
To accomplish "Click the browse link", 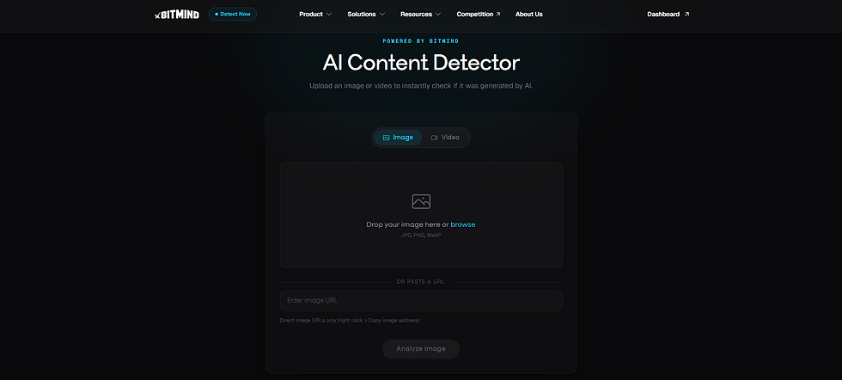I will click(x=463, y=224).
